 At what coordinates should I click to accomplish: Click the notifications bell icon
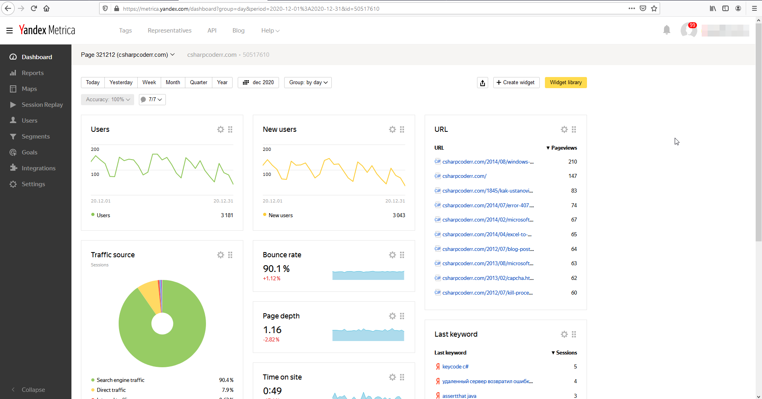tap(667, 30)
